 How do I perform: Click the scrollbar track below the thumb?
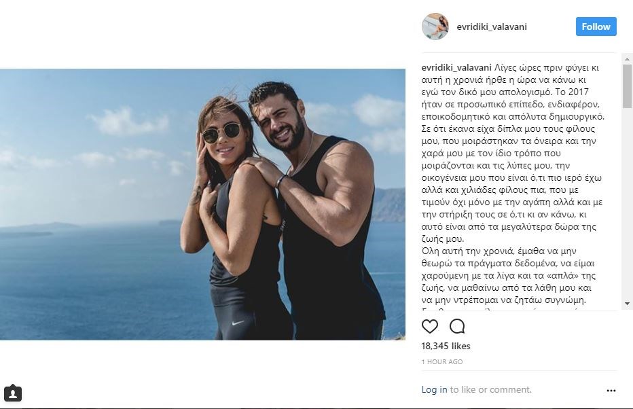click(627, 204)
